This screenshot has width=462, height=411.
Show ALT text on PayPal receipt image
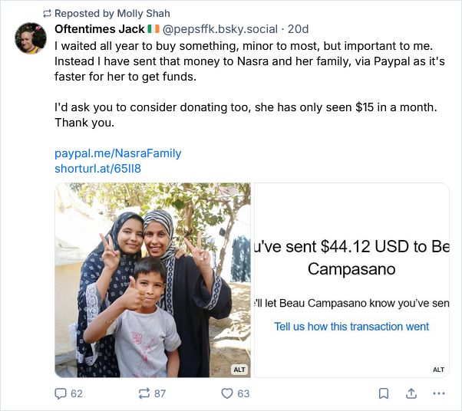click(x=438, y=370)
